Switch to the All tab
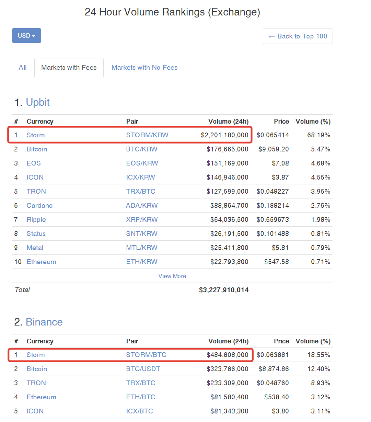The height and width of the screenshot is (422, 371). click(23, 68)
